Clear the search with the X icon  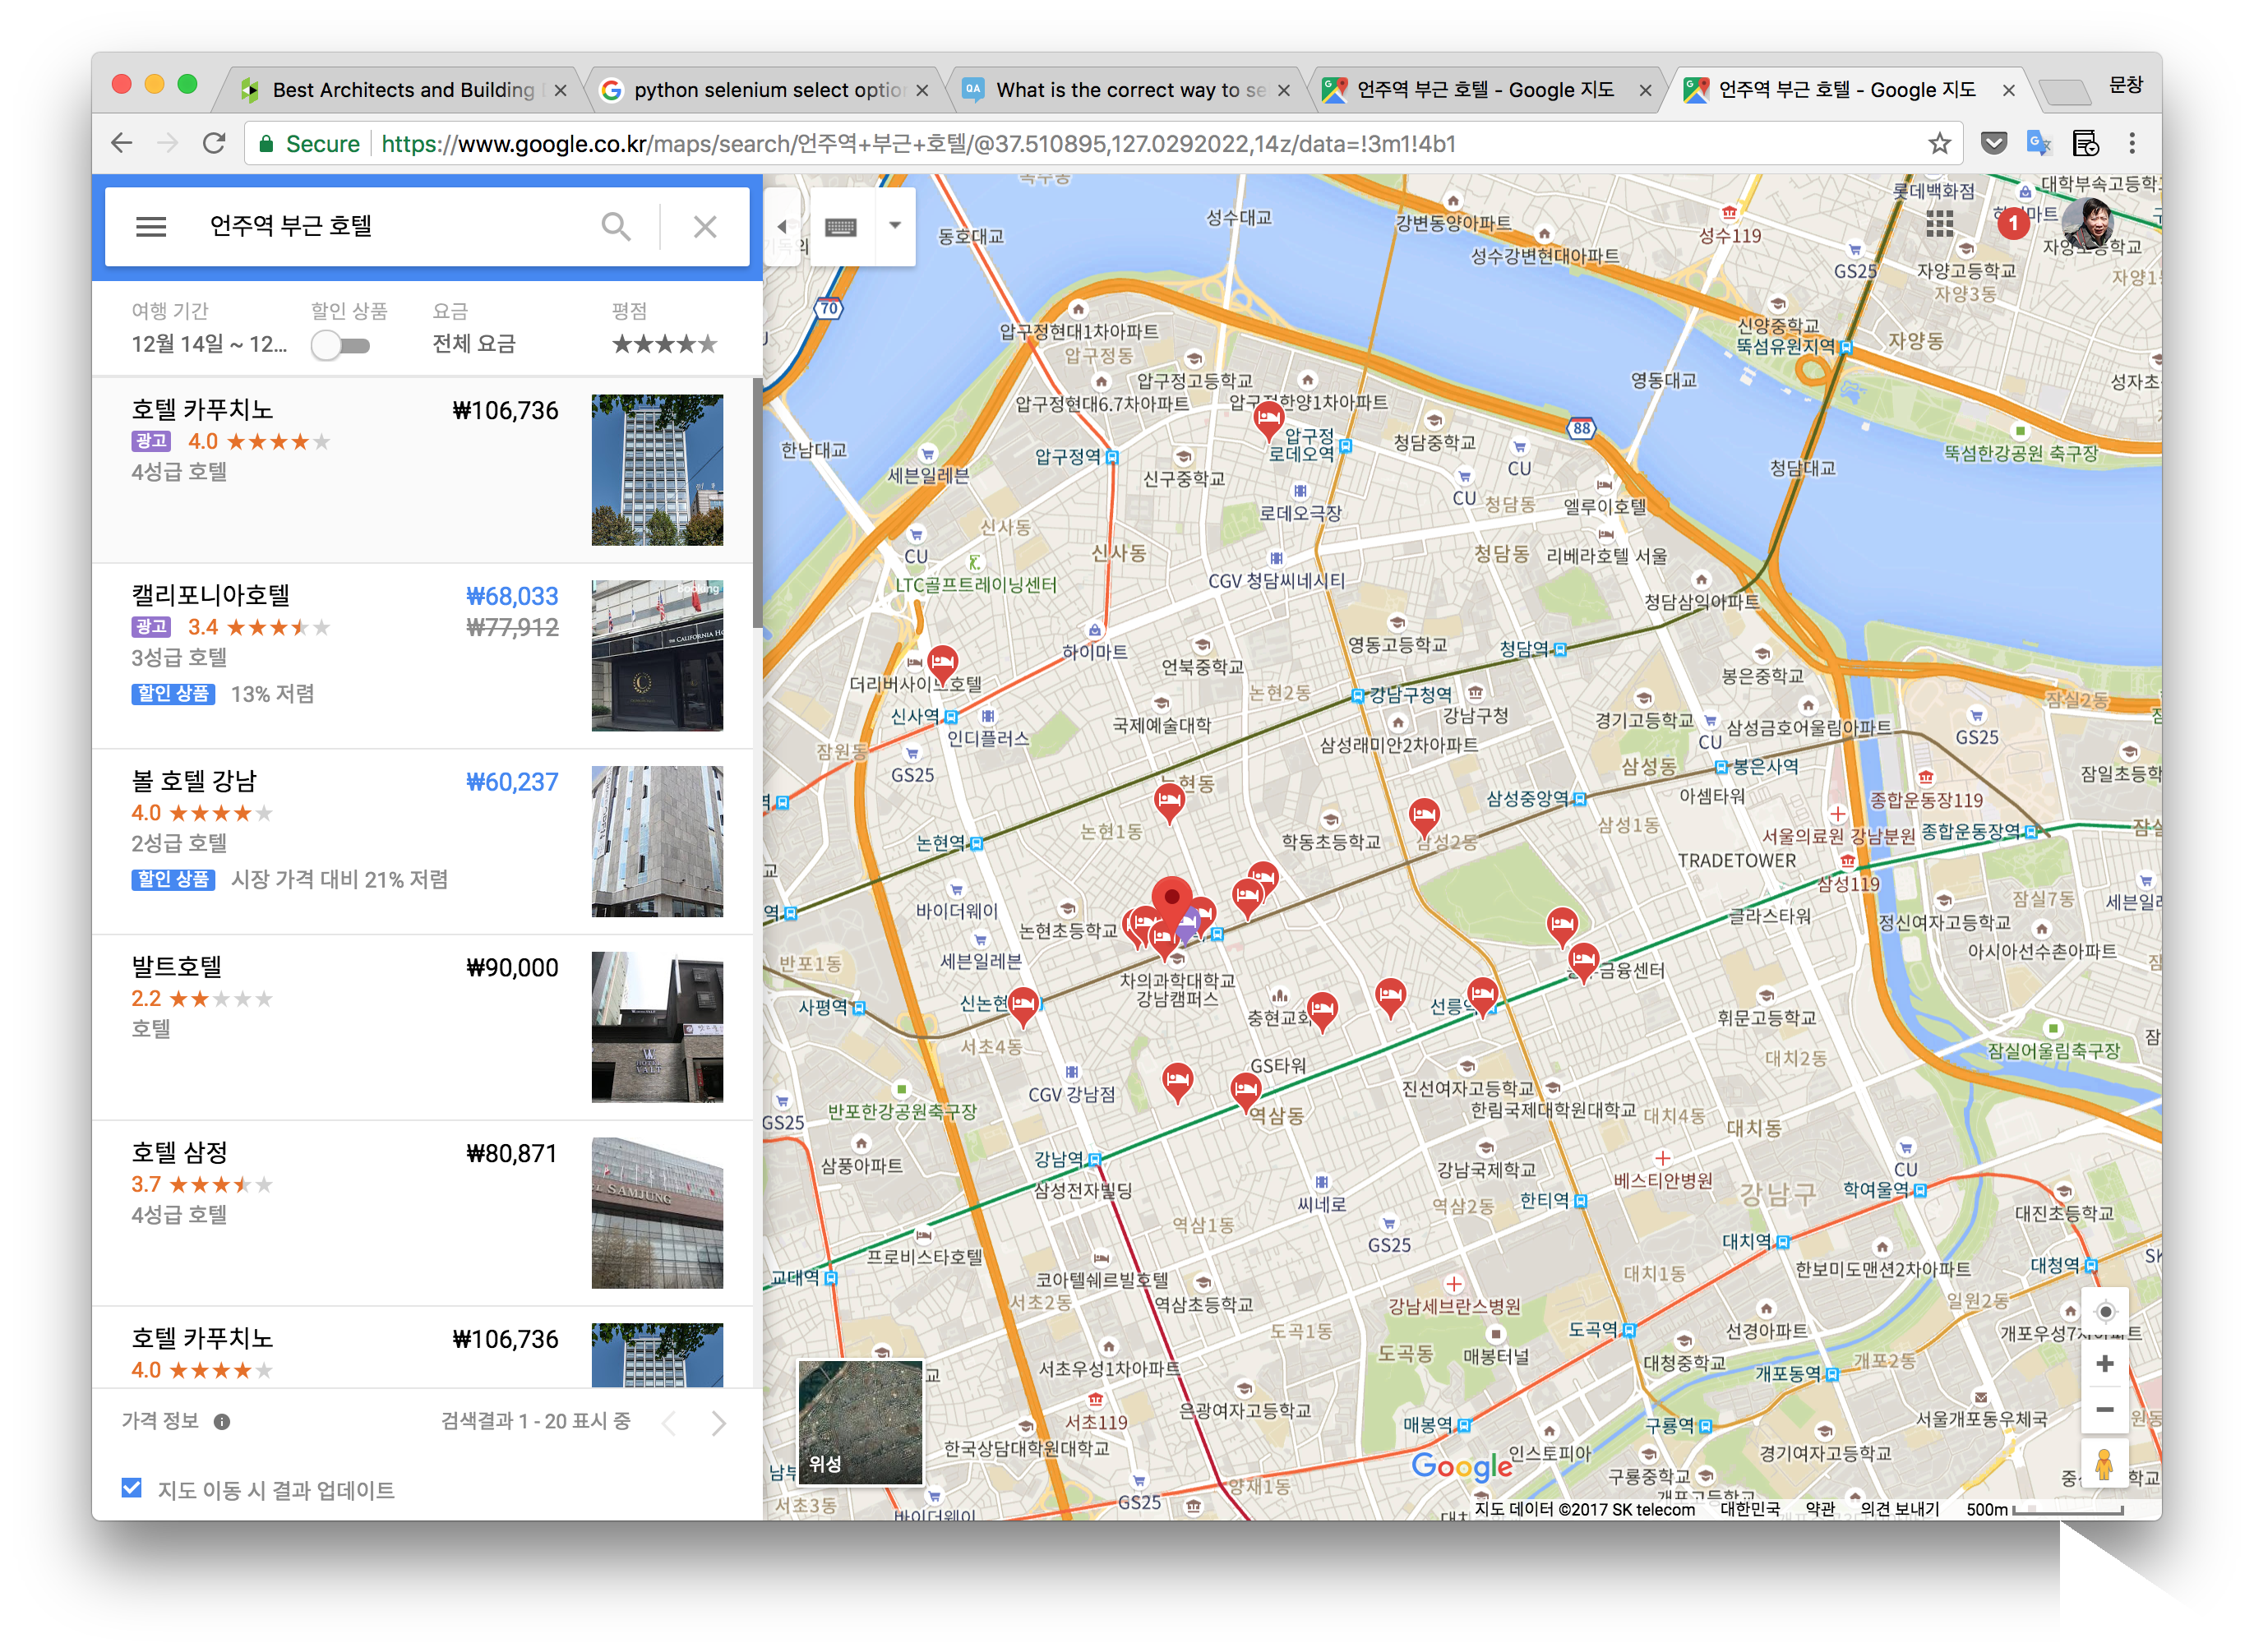coord(705,227)
